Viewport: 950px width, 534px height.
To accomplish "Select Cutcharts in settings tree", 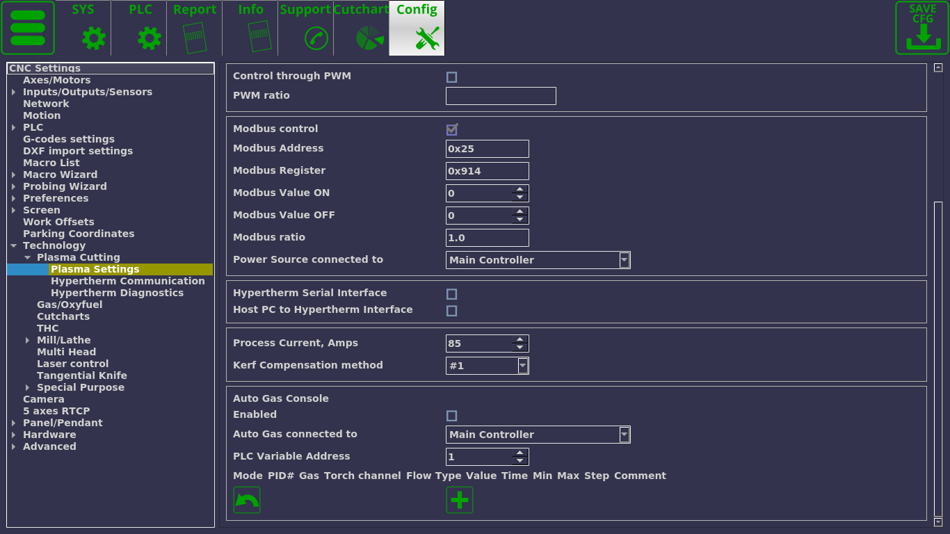I will [x=63, y=316].
